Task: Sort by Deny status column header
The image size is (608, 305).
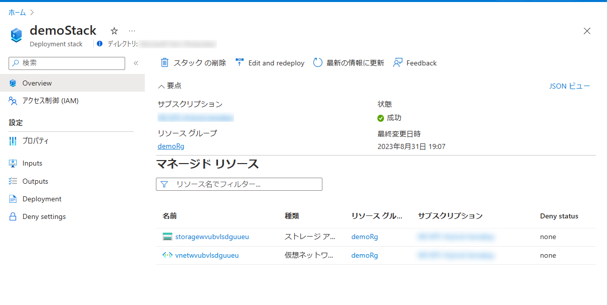Action: (559, 216)
